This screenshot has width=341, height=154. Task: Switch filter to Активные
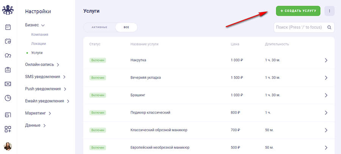(x=99, y=27)
